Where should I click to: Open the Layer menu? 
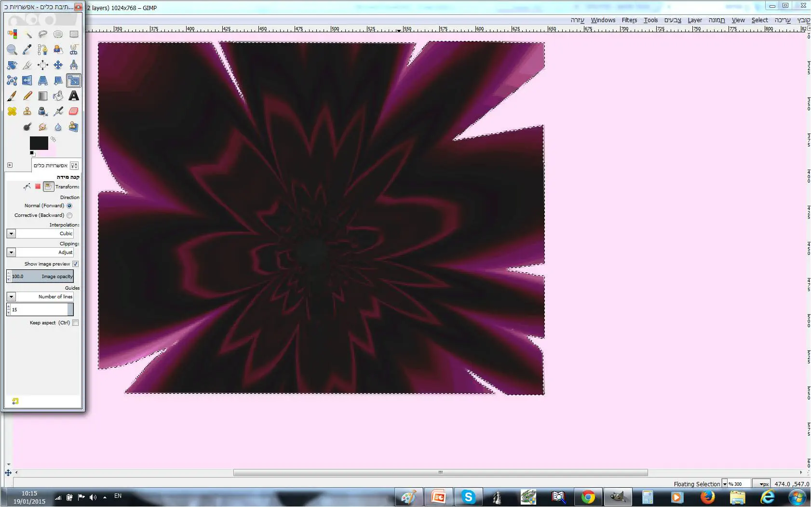tap(694, 20)
